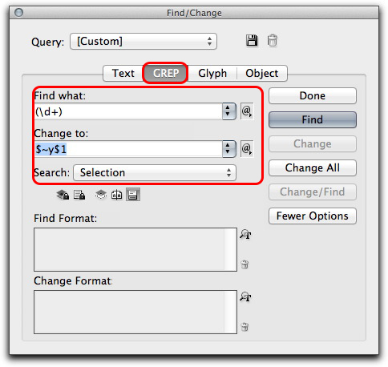Image resolution: width=388 pixels, height=367 pixels.
Task: Toggle Include Master Pages option
Action: pyautogui.click(x=117, y=195)
